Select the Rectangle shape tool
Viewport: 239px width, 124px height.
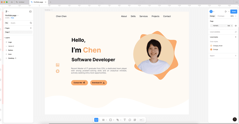[111, 120]
